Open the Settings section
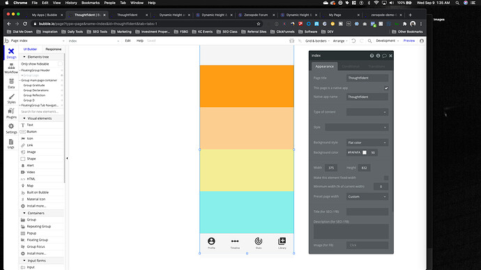The width and height of the screenshot is (481, 270). click(11, 128)
